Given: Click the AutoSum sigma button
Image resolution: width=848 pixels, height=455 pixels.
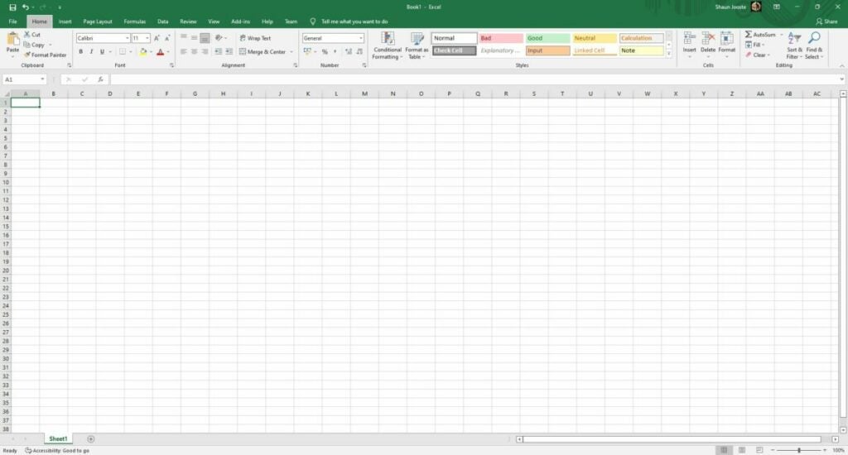Looking at the screenshot, I should [x=760, y=35].
